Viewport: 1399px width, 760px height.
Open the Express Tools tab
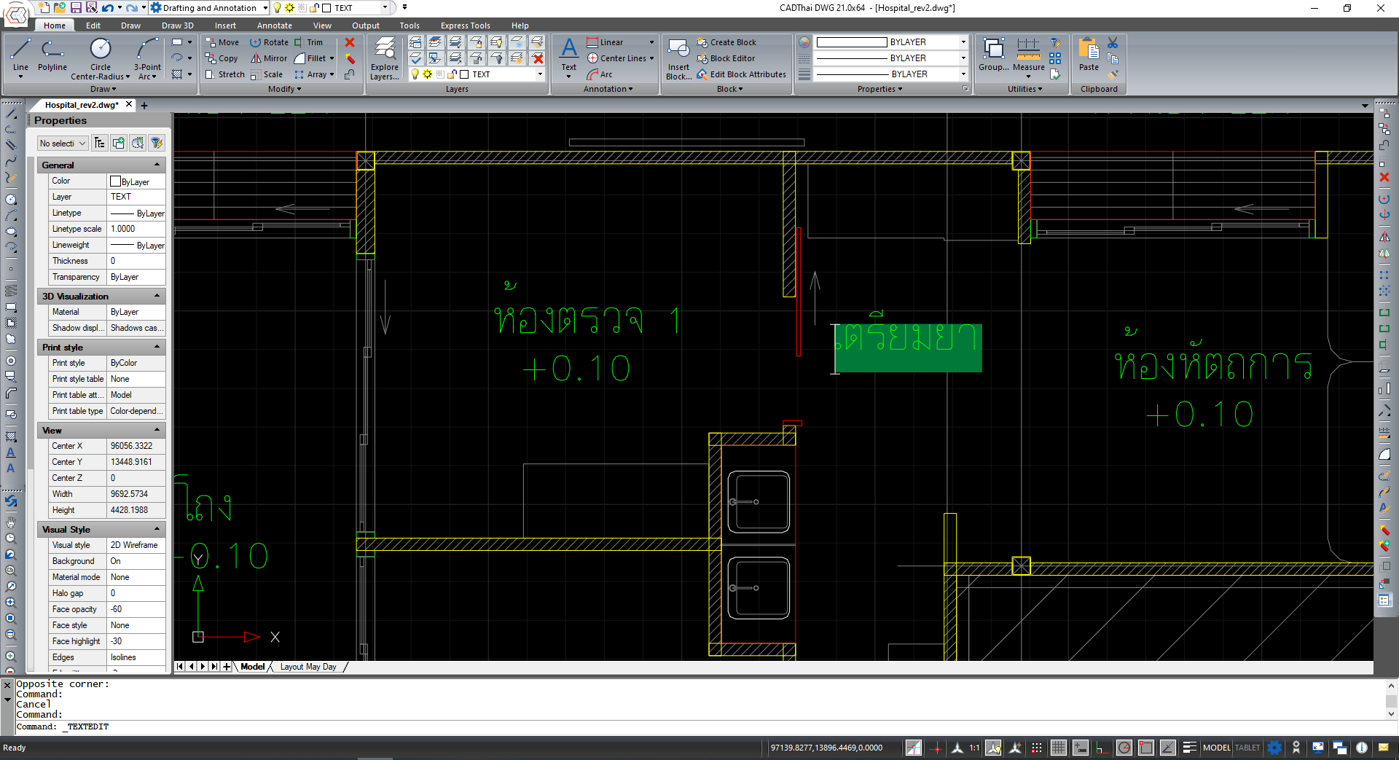pos(465,26)
